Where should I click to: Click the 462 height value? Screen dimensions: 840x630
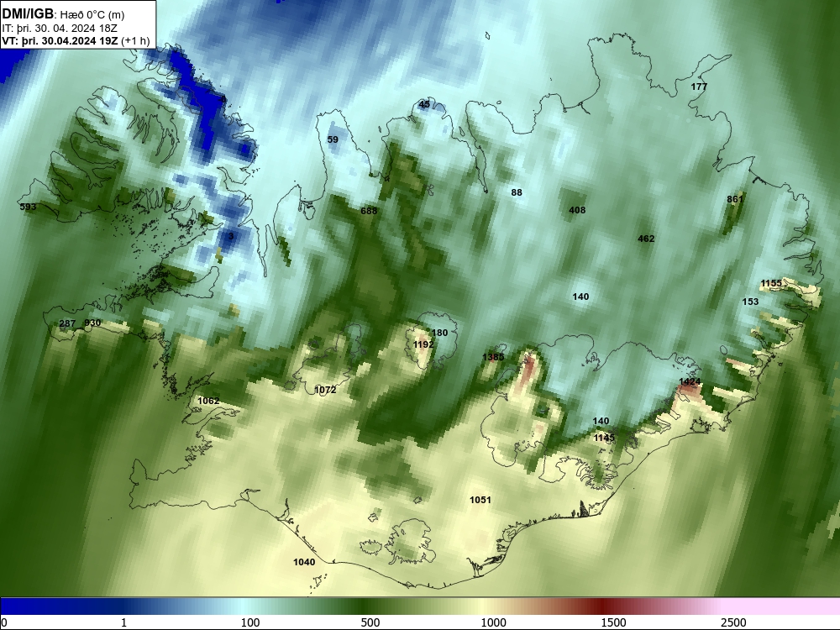[646, 239]
